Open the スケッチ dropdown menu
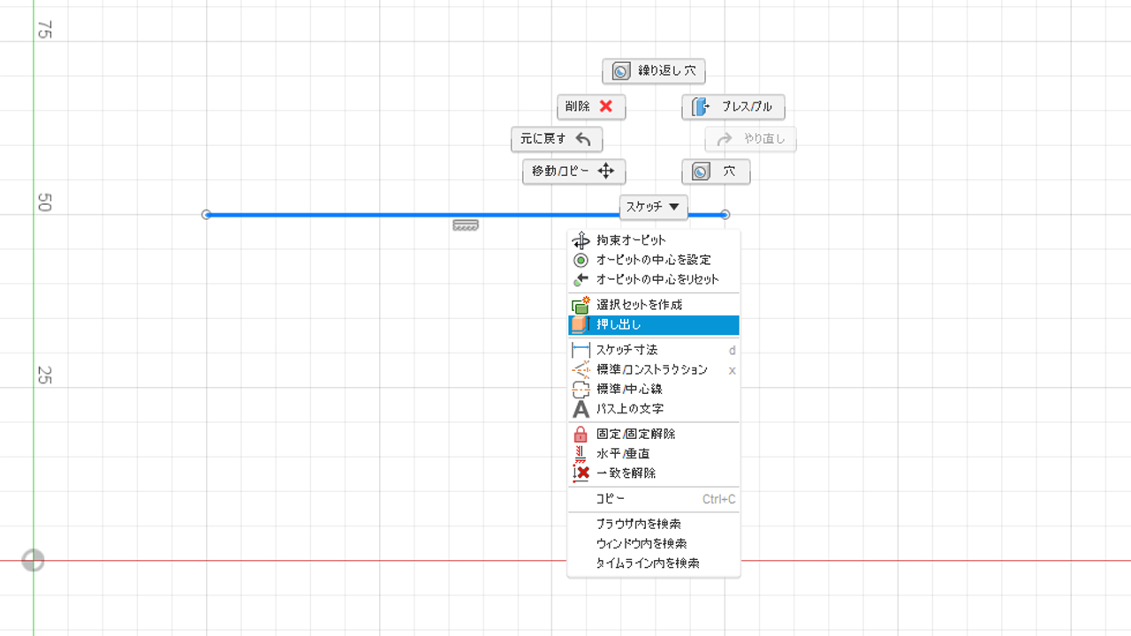Screen dimensions: 1131x636 click(x=653, y=208)
